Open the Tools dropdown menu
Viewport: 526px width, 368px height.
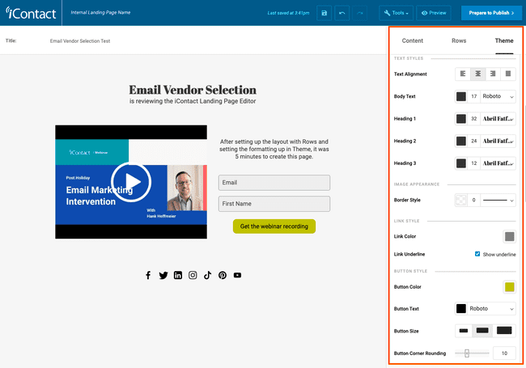[x=397, y=13]
